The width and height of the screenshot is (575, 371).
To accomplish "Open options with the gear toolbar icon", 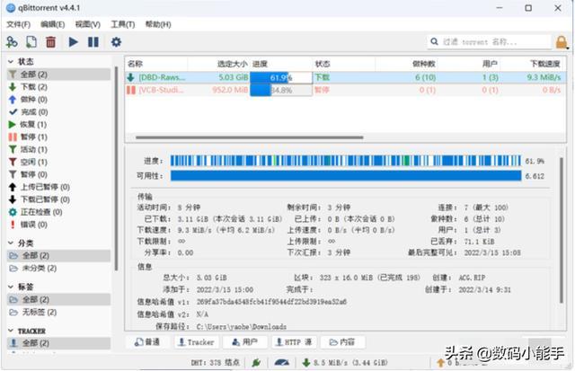I will pos(116,42).
